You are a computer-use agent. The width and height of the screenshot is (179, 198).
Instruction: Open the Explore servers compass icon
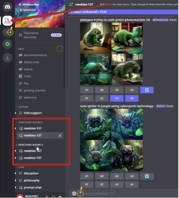(x=7, y=44)
